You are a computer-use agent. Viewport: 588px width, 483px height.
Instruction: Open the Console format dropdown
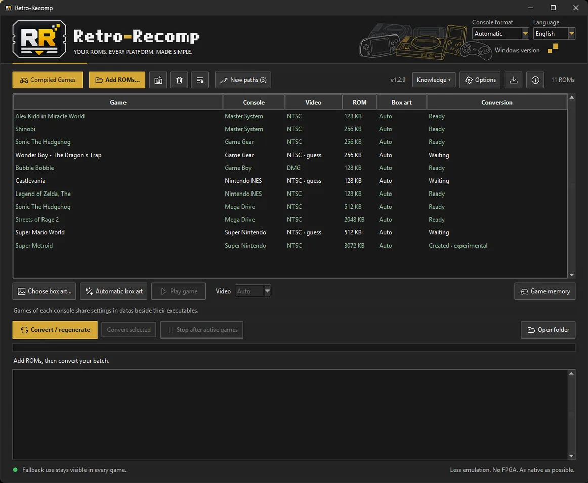pos(500,34)
